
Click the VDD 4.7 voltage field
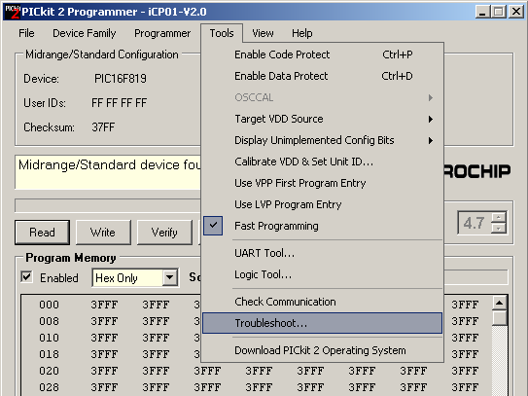(x=475, y=223)
